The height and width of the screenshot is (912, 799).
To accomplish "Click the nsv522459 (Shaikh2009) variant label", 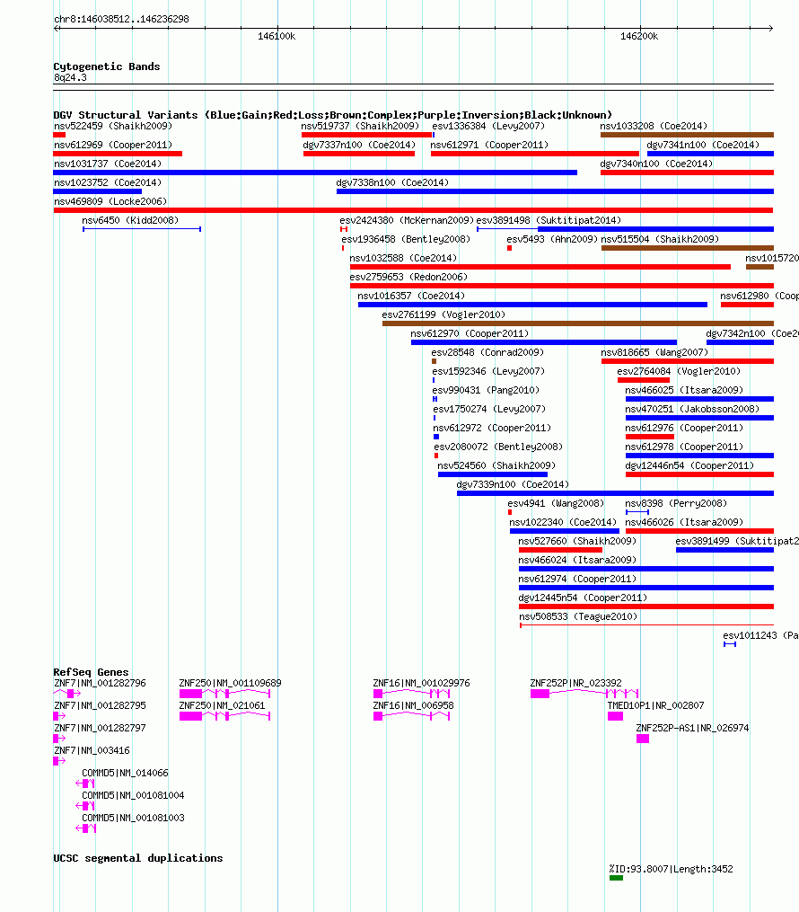I will click(113, 126).
